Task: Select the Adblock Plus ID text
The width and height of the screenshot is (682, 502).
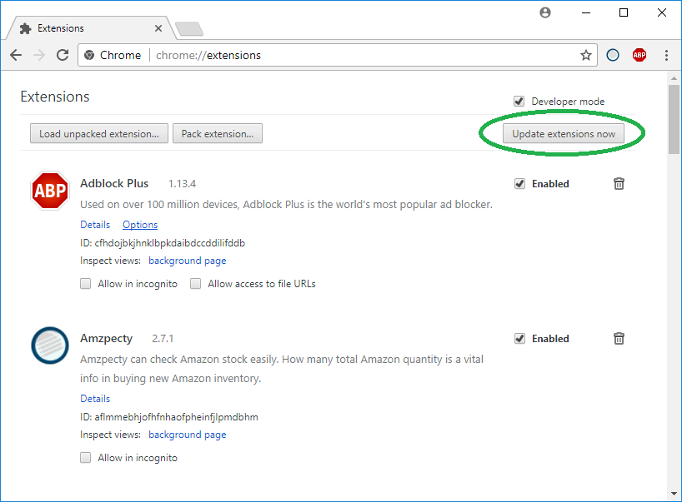Action: coord(163,243)
